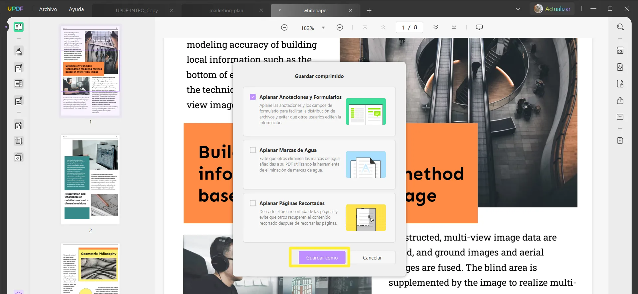Enable Aplanar Marcas de Agua checkbox
This screenshot has height=294, width=638.
click(253, 150)
